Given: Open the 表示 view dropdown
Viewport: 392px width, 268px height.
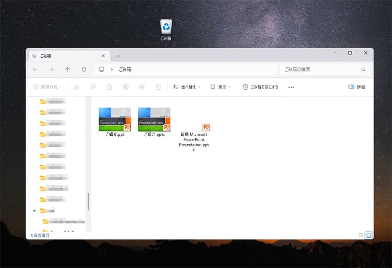Looking at the screenshot, I should tap(220, 87).
